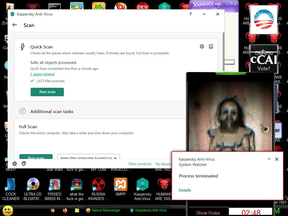Open the 1 object deleted link
288x216 pixels.
pos(42,74)
